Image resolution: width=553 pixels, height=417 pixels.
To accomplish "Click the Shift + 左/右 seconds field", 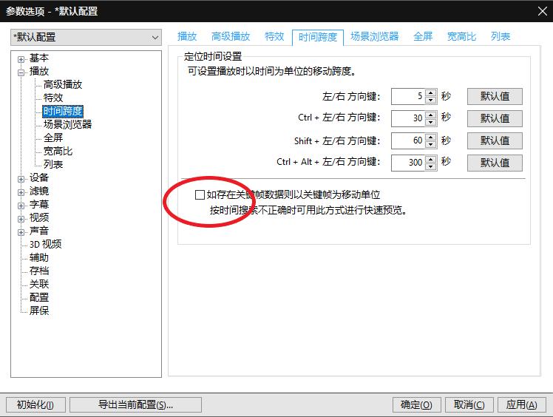I will 408,140.
